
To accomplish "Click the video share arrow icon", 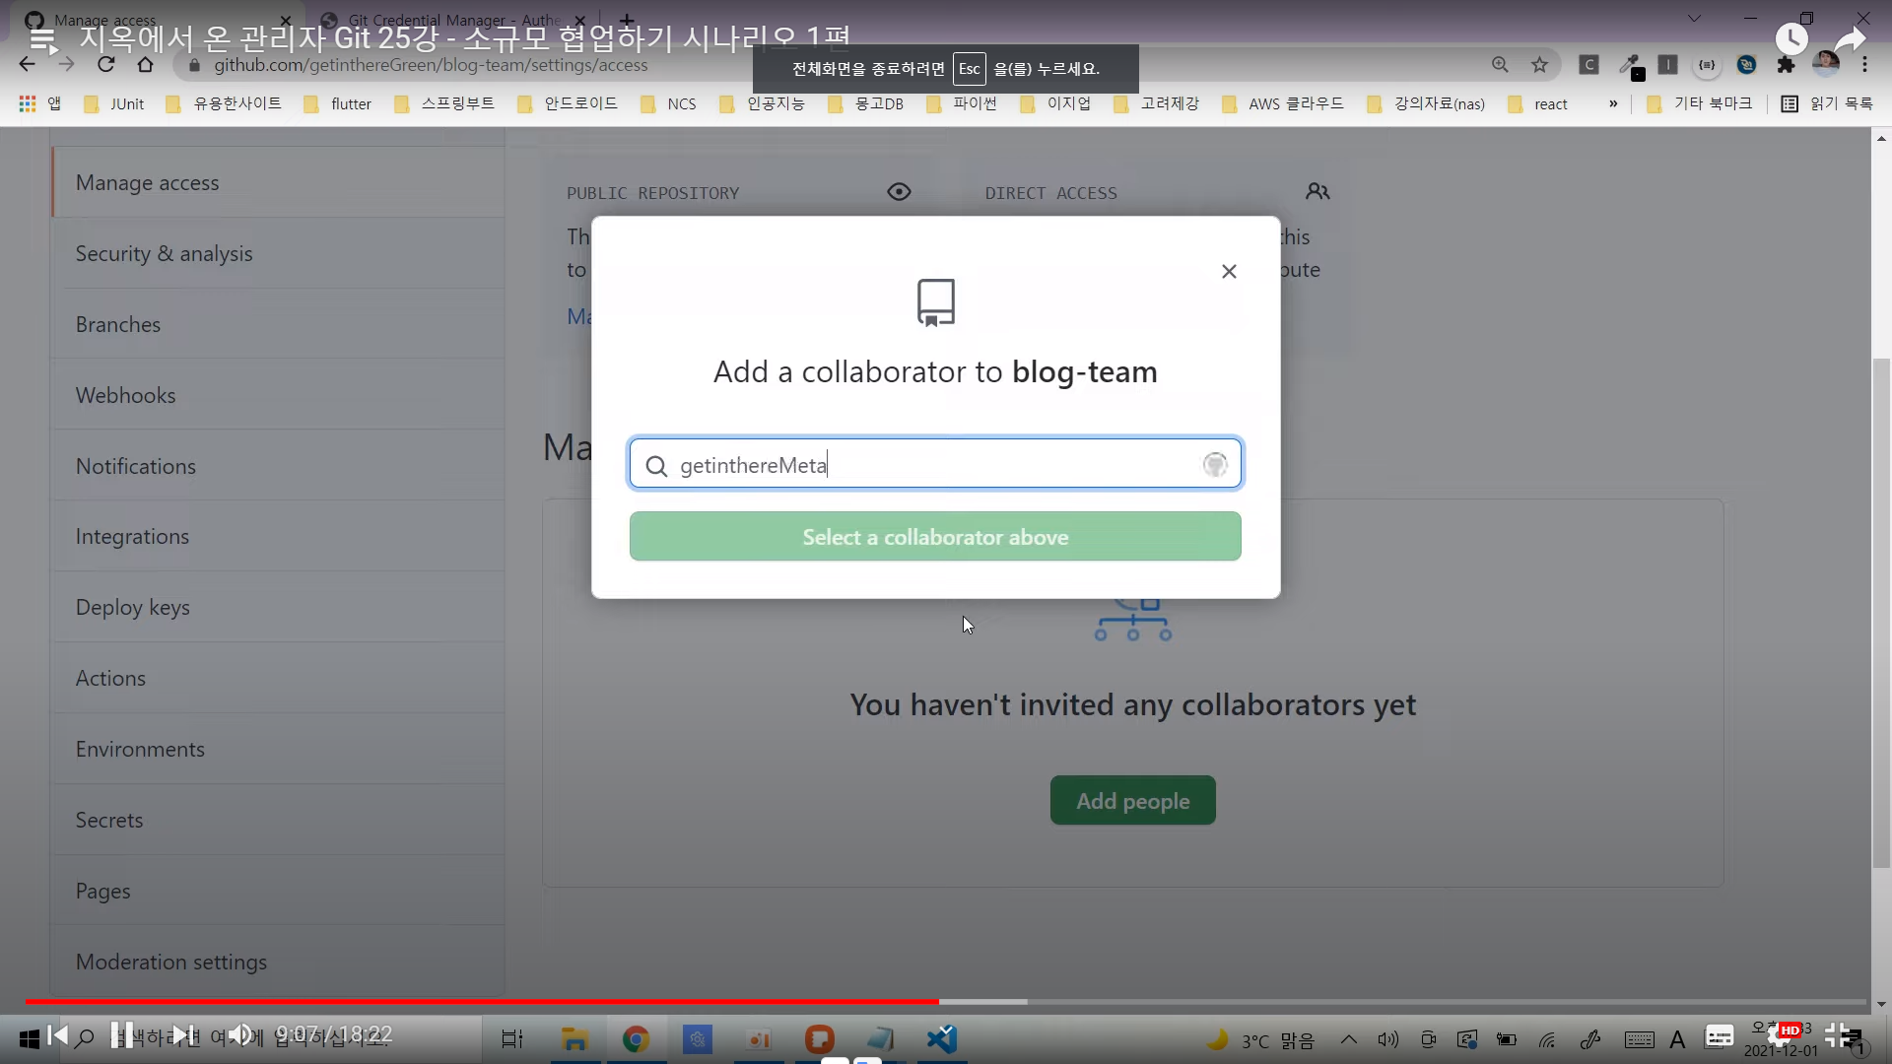I will point(1850,39).
